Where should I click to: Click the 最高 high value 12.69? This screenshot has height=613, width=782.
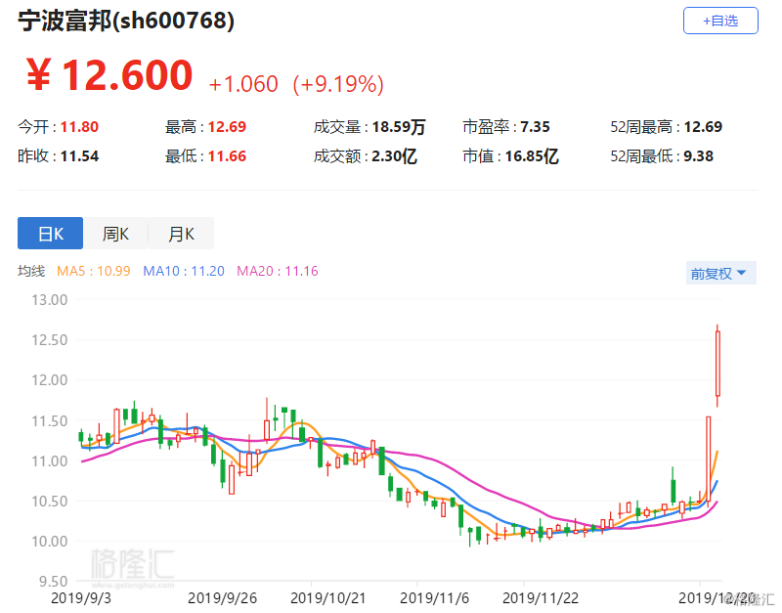227,127
